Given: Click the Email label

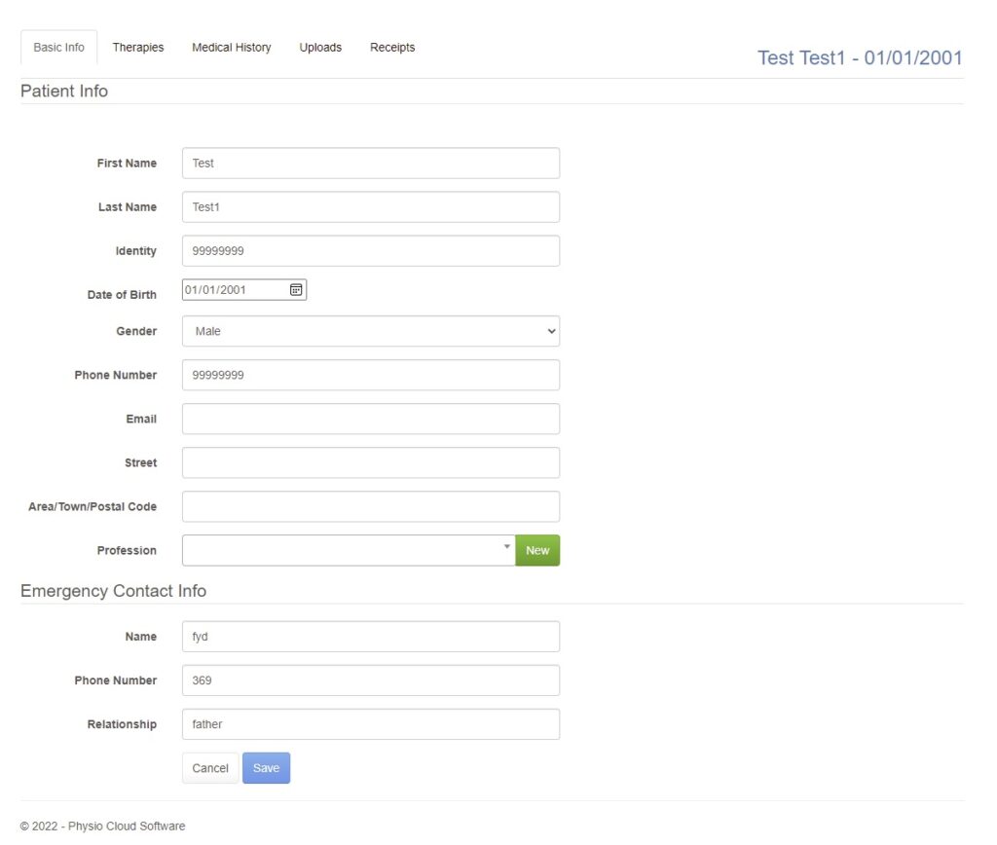Looking at the screenshot, I should click(141, 419).
